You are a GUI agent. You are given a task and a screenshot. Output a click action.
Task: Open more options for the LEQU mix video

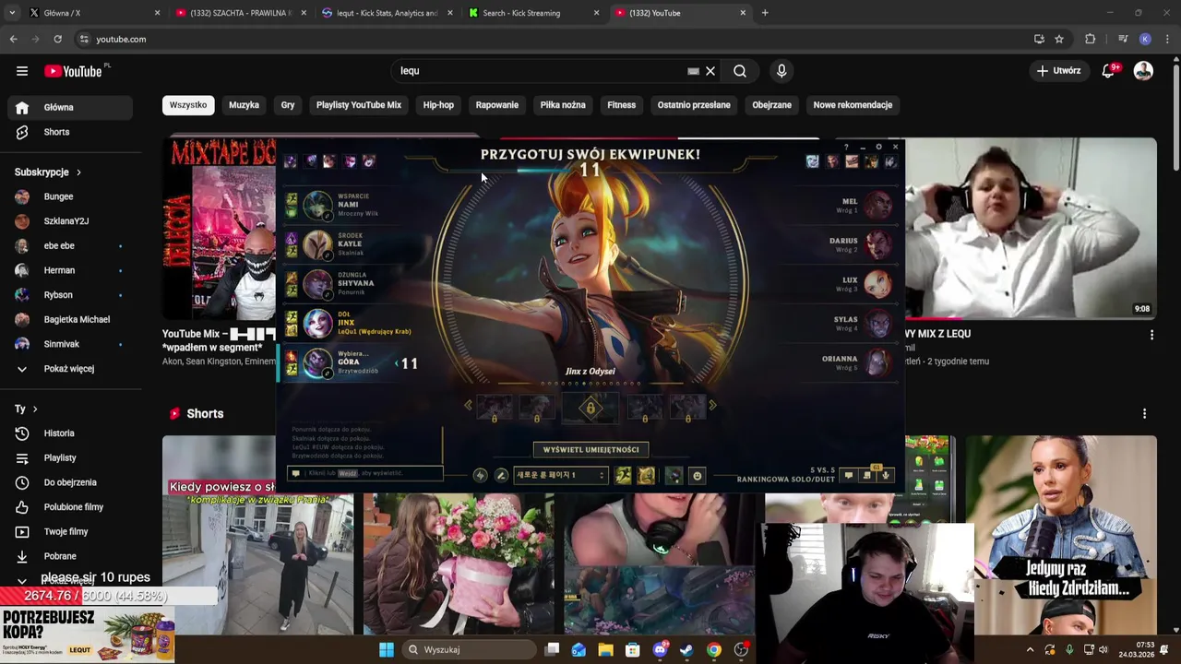(1151, 335)
